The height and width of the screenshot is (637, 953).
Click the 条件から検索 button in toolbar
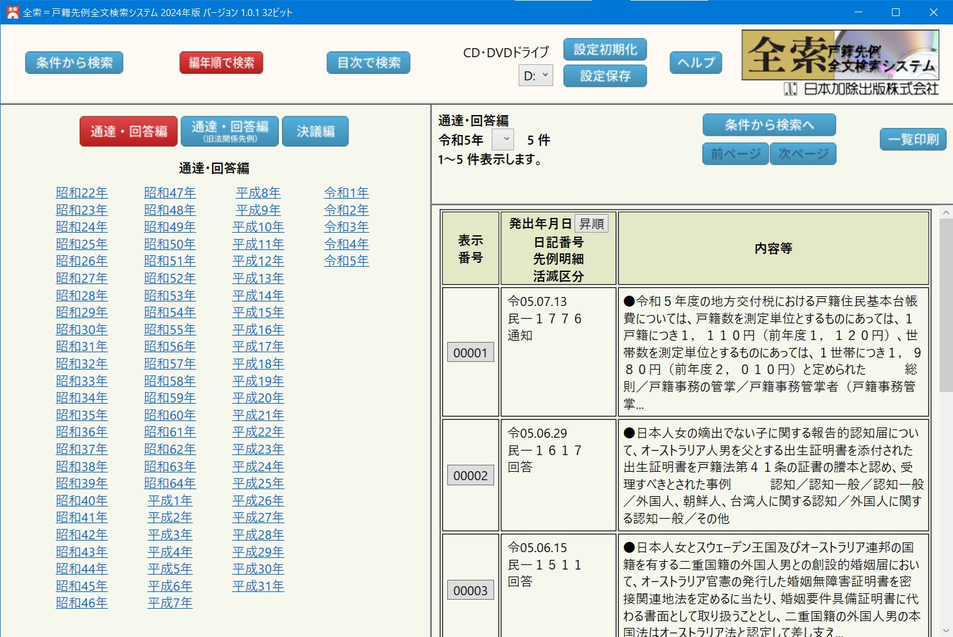[x=74, y=63]
